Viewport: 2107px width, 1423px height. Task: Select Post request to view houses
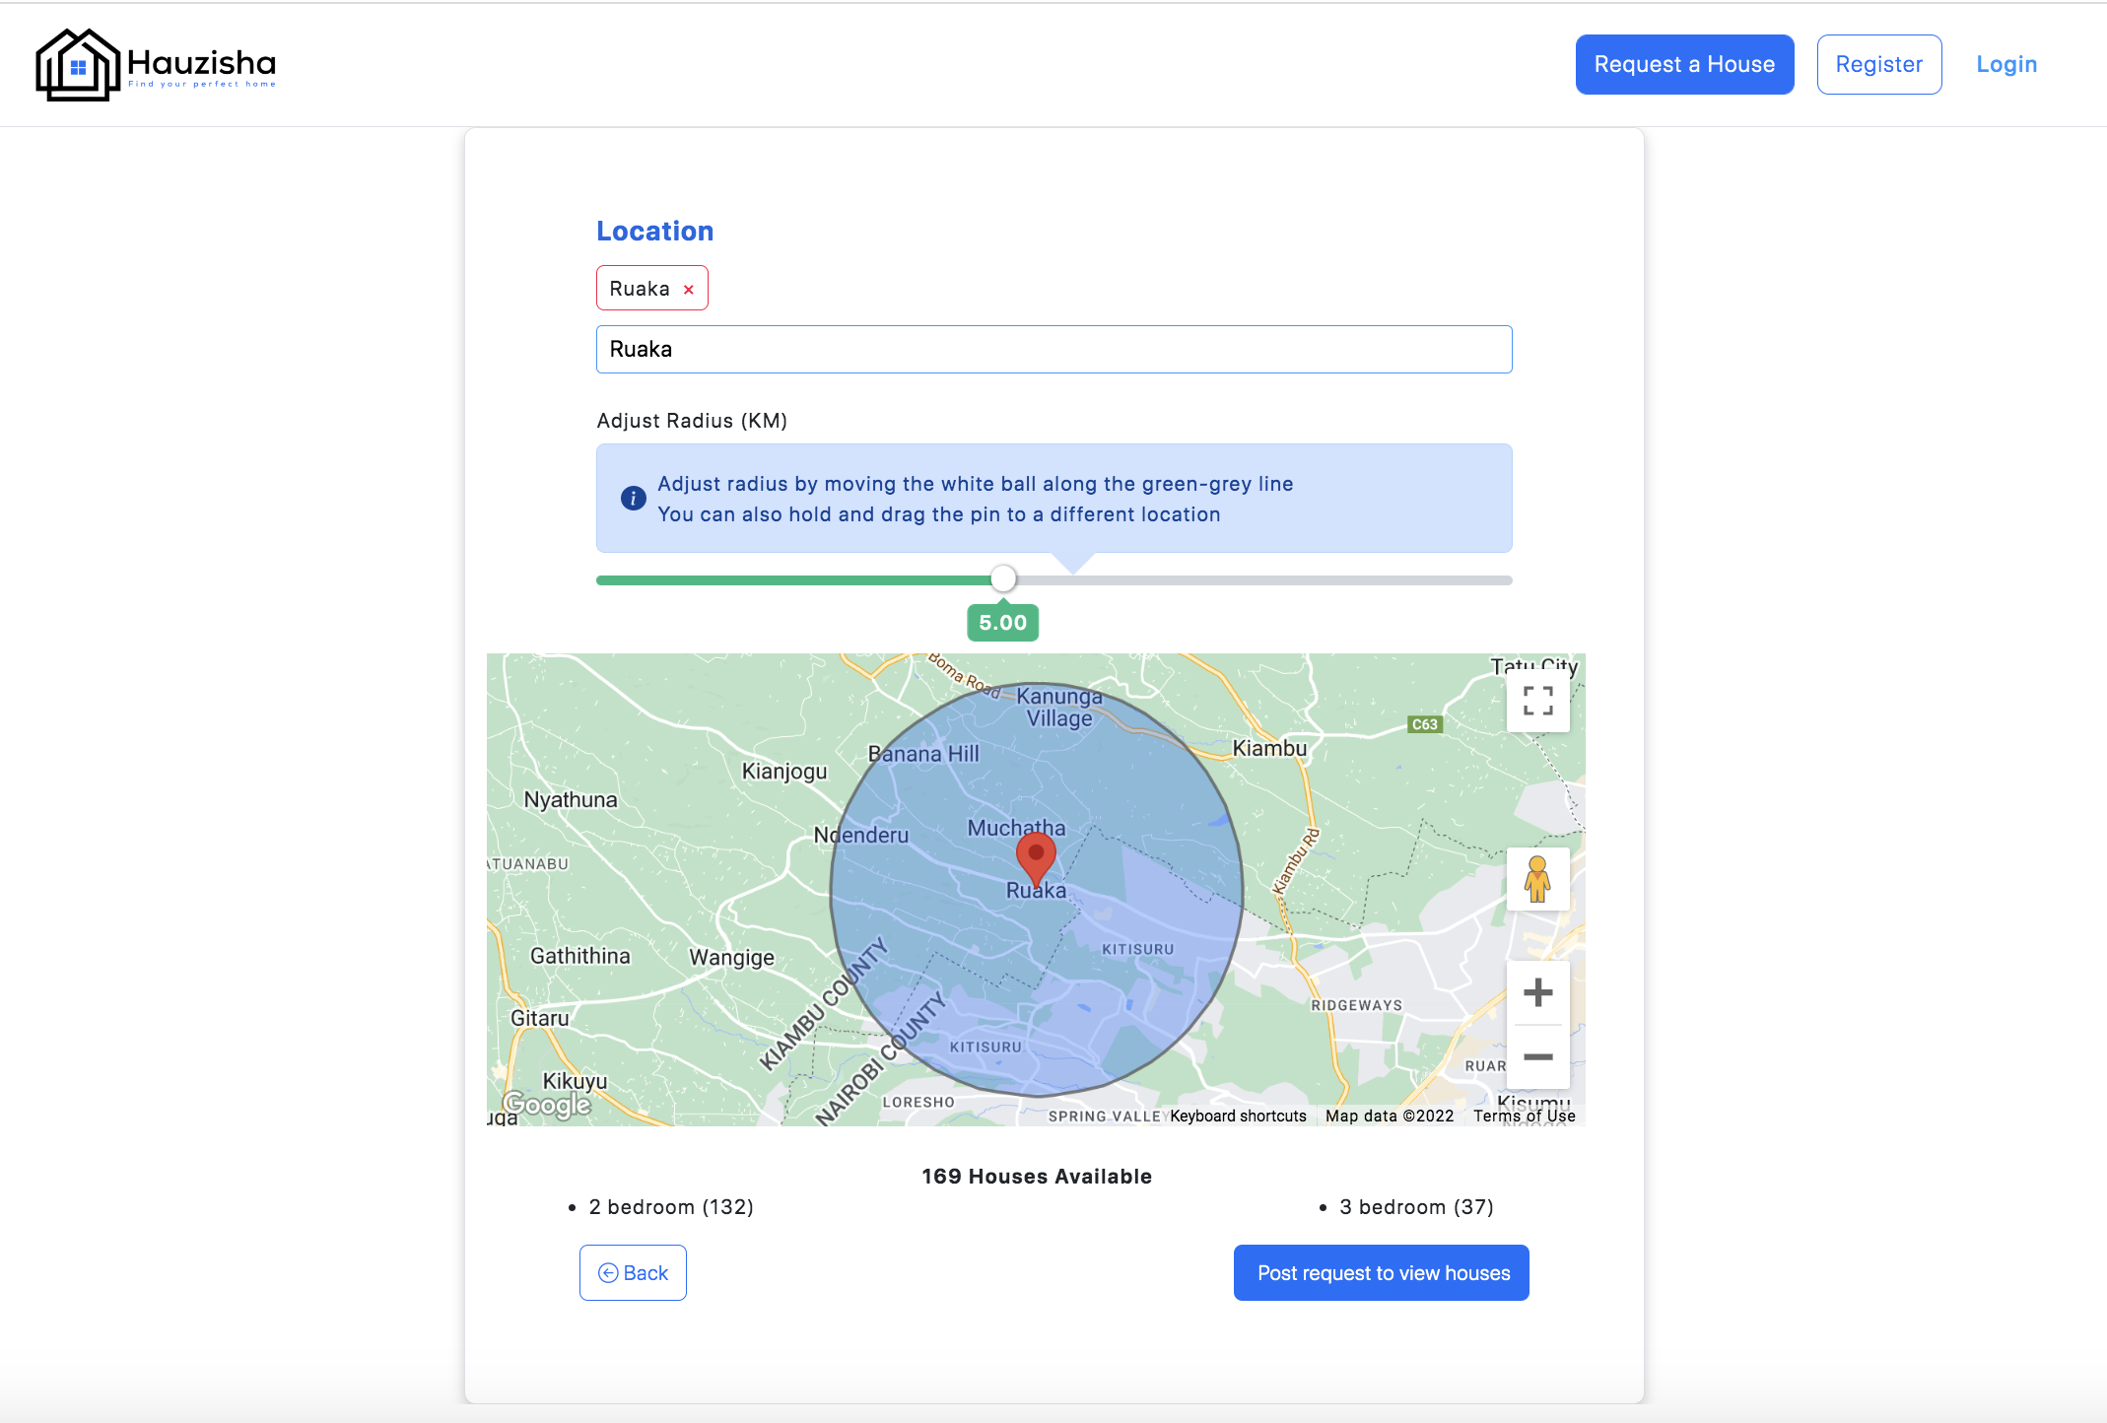tap(1382, 1272)
